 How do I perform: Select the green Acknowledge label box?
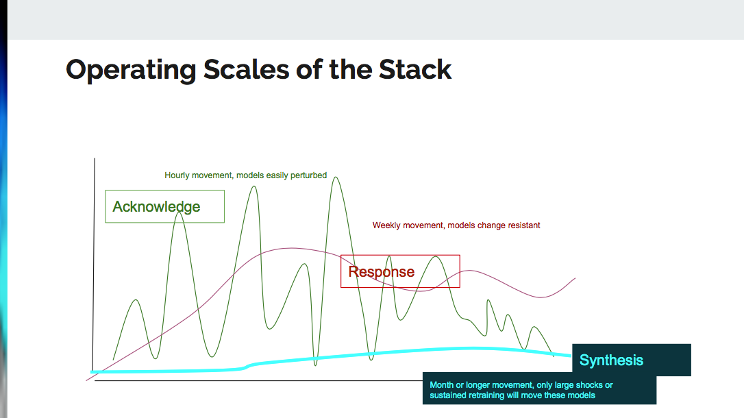[164, 206]
